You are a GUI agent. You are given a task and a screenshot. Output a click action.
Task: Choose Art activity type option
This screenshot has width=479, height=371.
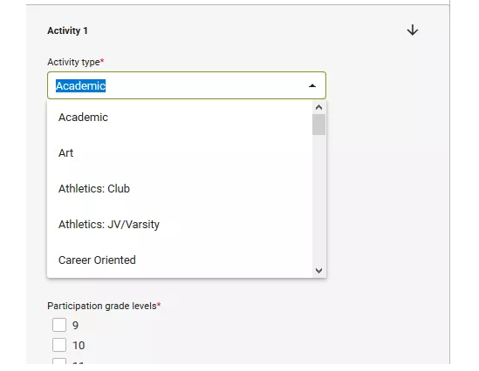point(180,153)
